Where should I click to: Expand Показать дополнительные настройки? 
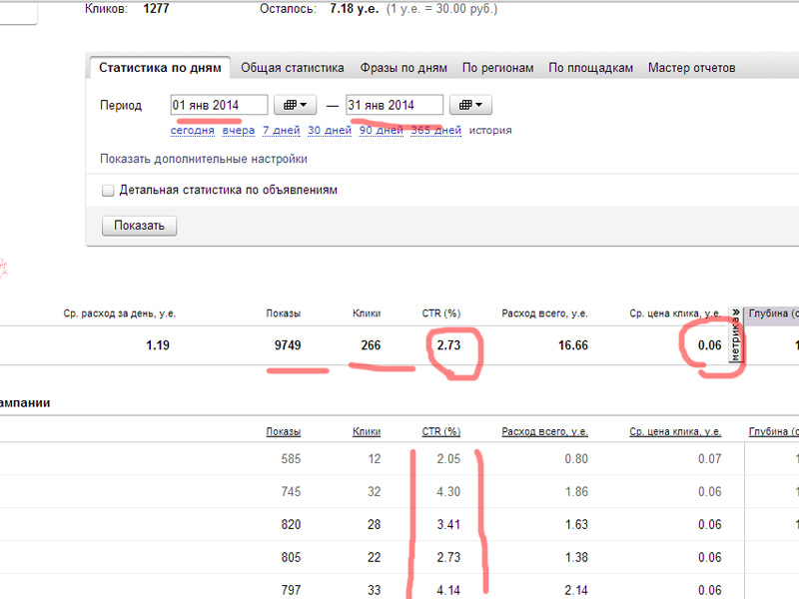pos(204,159)
